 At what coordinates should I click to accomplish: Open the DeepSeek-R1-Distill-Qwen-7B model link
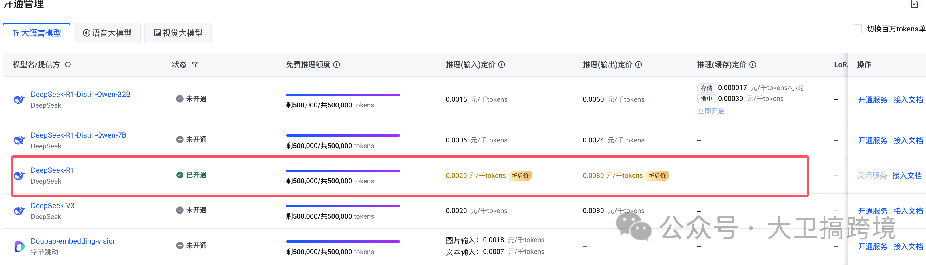click(x=78, y=135)
